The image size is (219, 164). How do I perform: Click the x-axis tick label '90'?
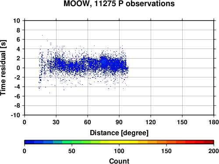(x=119, y=122)
